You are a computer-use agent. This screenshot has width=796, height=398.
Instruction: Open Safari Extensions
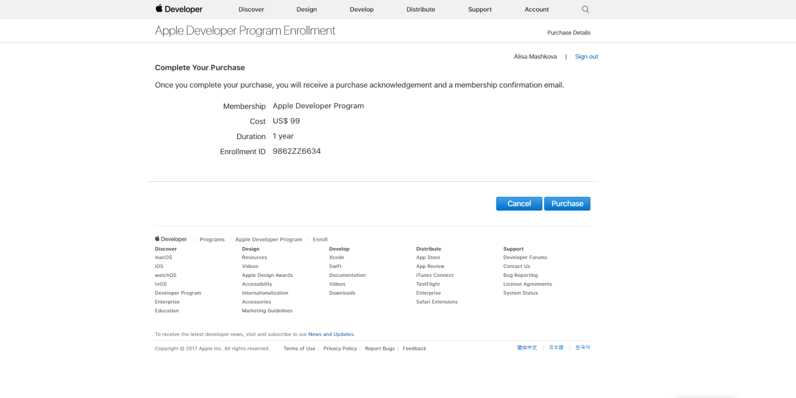tap(437, 302)
